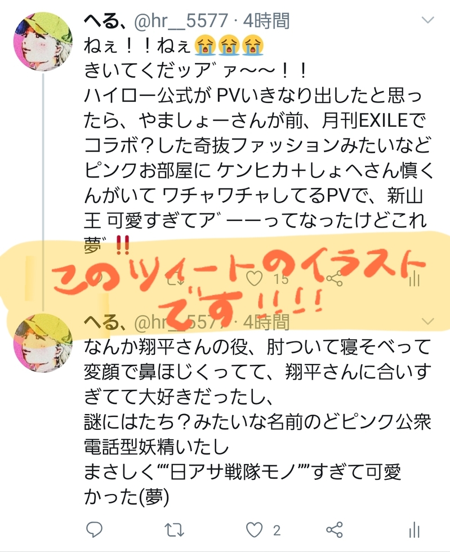Screen dimensions: 450x552
Task: Reply to the second tweet
Action: pyautogui.click(x=94, y=529)
